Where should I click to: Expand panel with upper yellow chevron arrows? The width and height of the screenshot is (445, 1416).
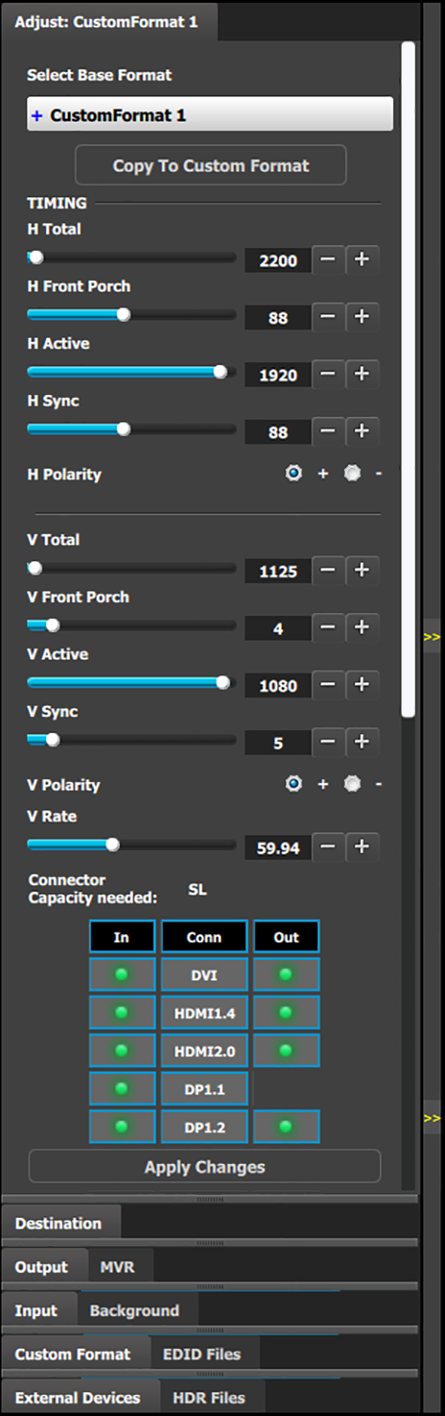point(432,637)
